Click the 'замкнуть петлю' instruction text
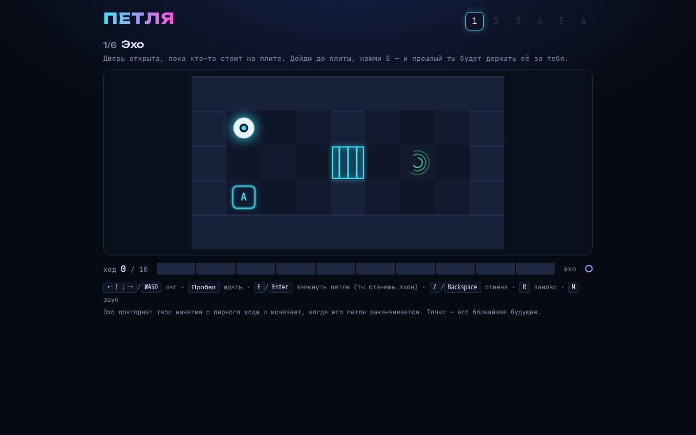 [357, 287]
